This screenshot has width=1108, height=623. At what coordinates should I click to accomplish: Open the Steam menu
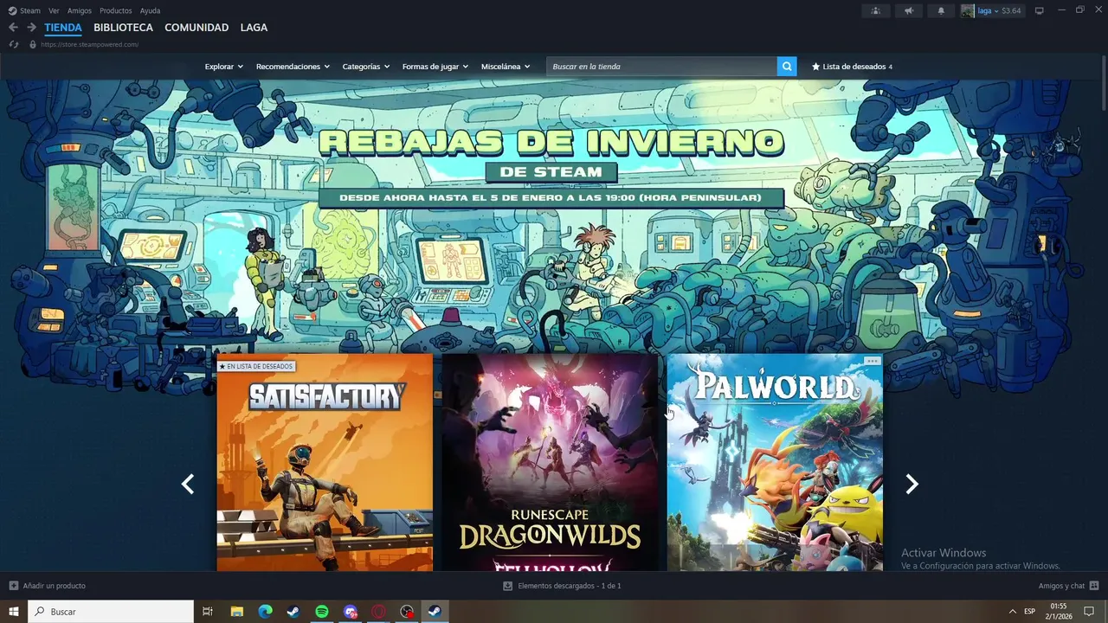[30, 10]
